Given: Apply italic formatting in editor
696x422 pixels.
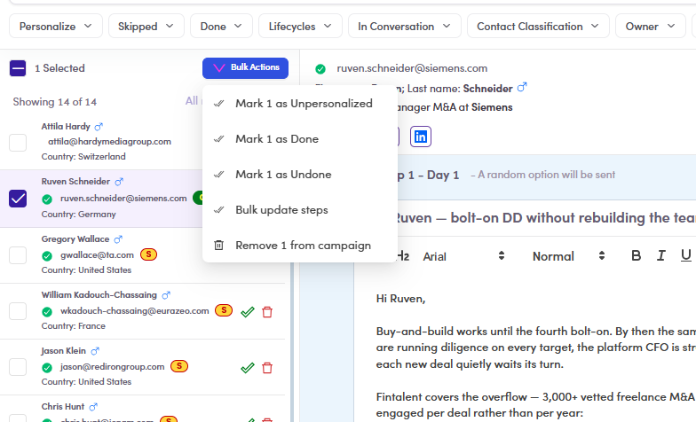Looking at the screenshot, I should (x=660, y=255).
